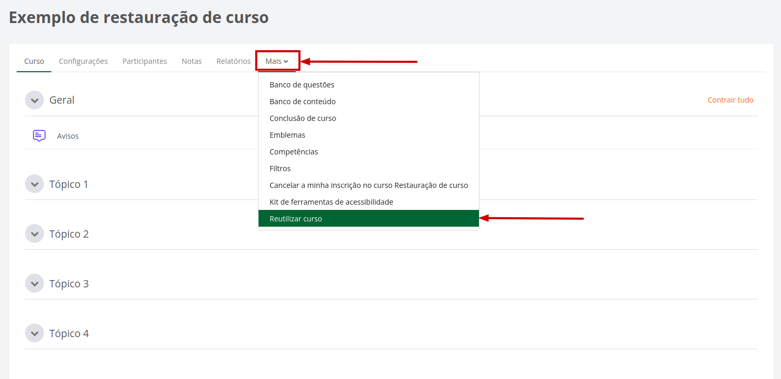Select Competências from the menu
Screen dimensions: 781x379
(x=295, y=151)
